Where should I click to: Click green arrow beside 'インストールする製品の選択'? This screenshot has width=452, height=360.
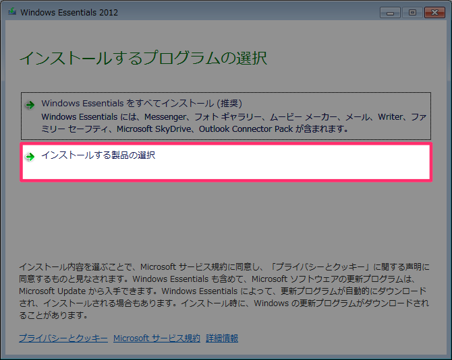click(30, 157)
